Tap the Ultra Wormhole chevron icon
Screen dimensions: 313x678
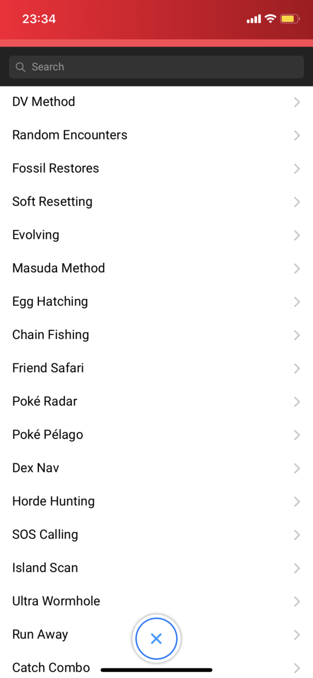click(297, 602)
